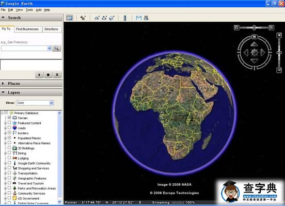Click the Add Image Overlay toolbar icon
Viewport: 285px width, 206px height.
coord(112,18)
